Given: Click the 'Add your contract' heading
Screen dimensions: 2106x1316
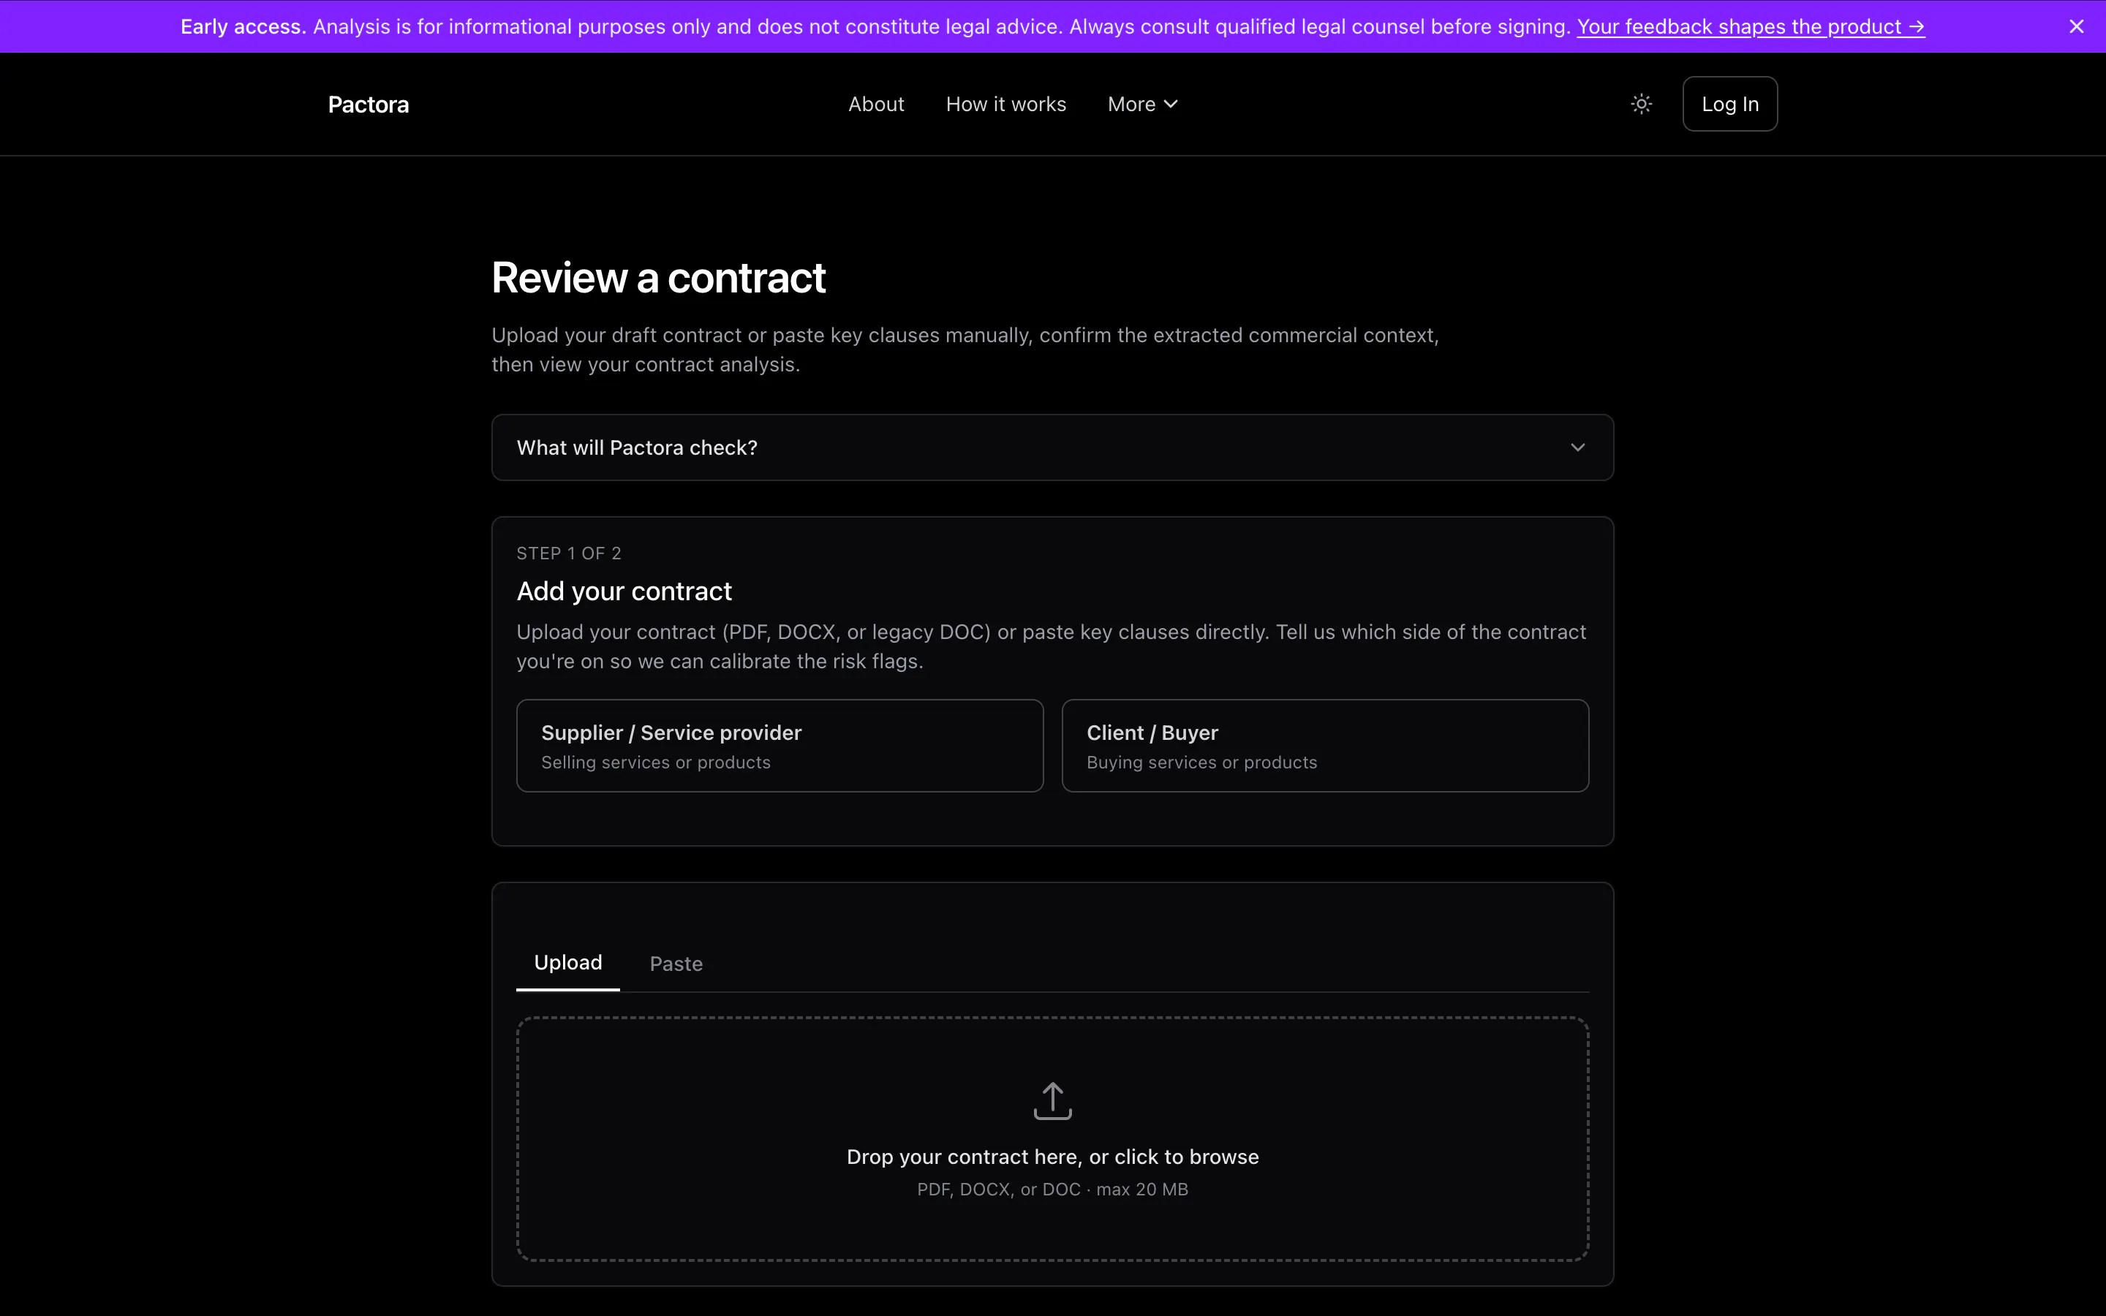Looking at the screenshot, I should click(624, 592).
